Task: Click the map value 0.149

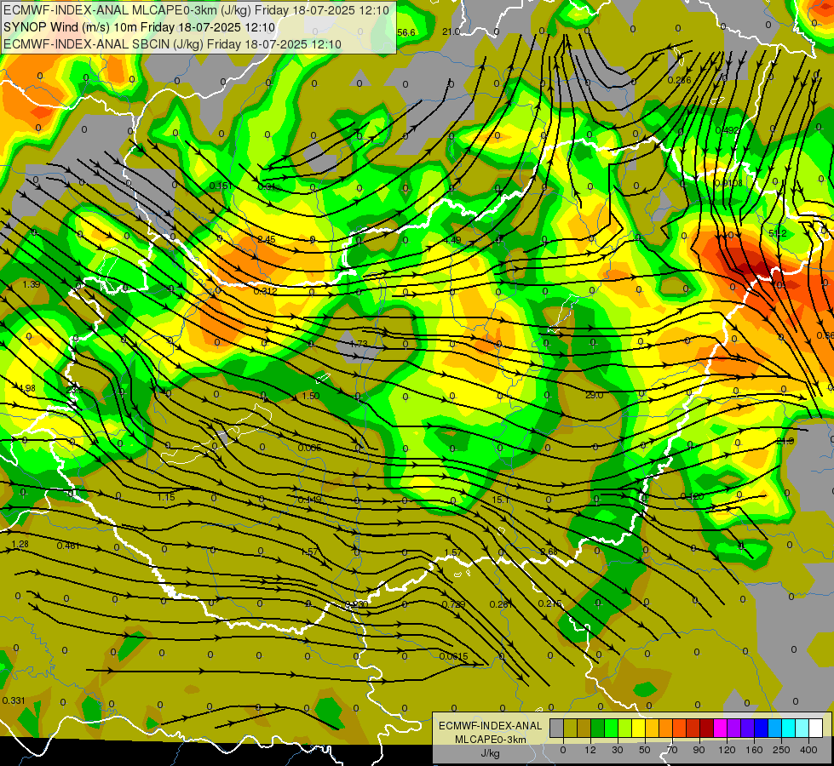Action: (309, 500)
